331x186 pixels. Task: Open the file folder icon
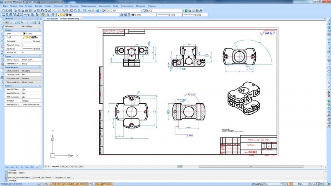point(7,11)
